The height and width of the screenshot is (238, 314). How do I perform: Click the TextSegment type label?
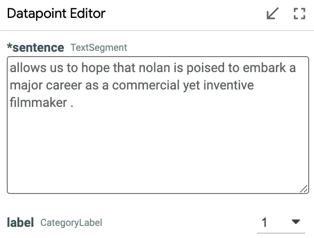point(99,47)
